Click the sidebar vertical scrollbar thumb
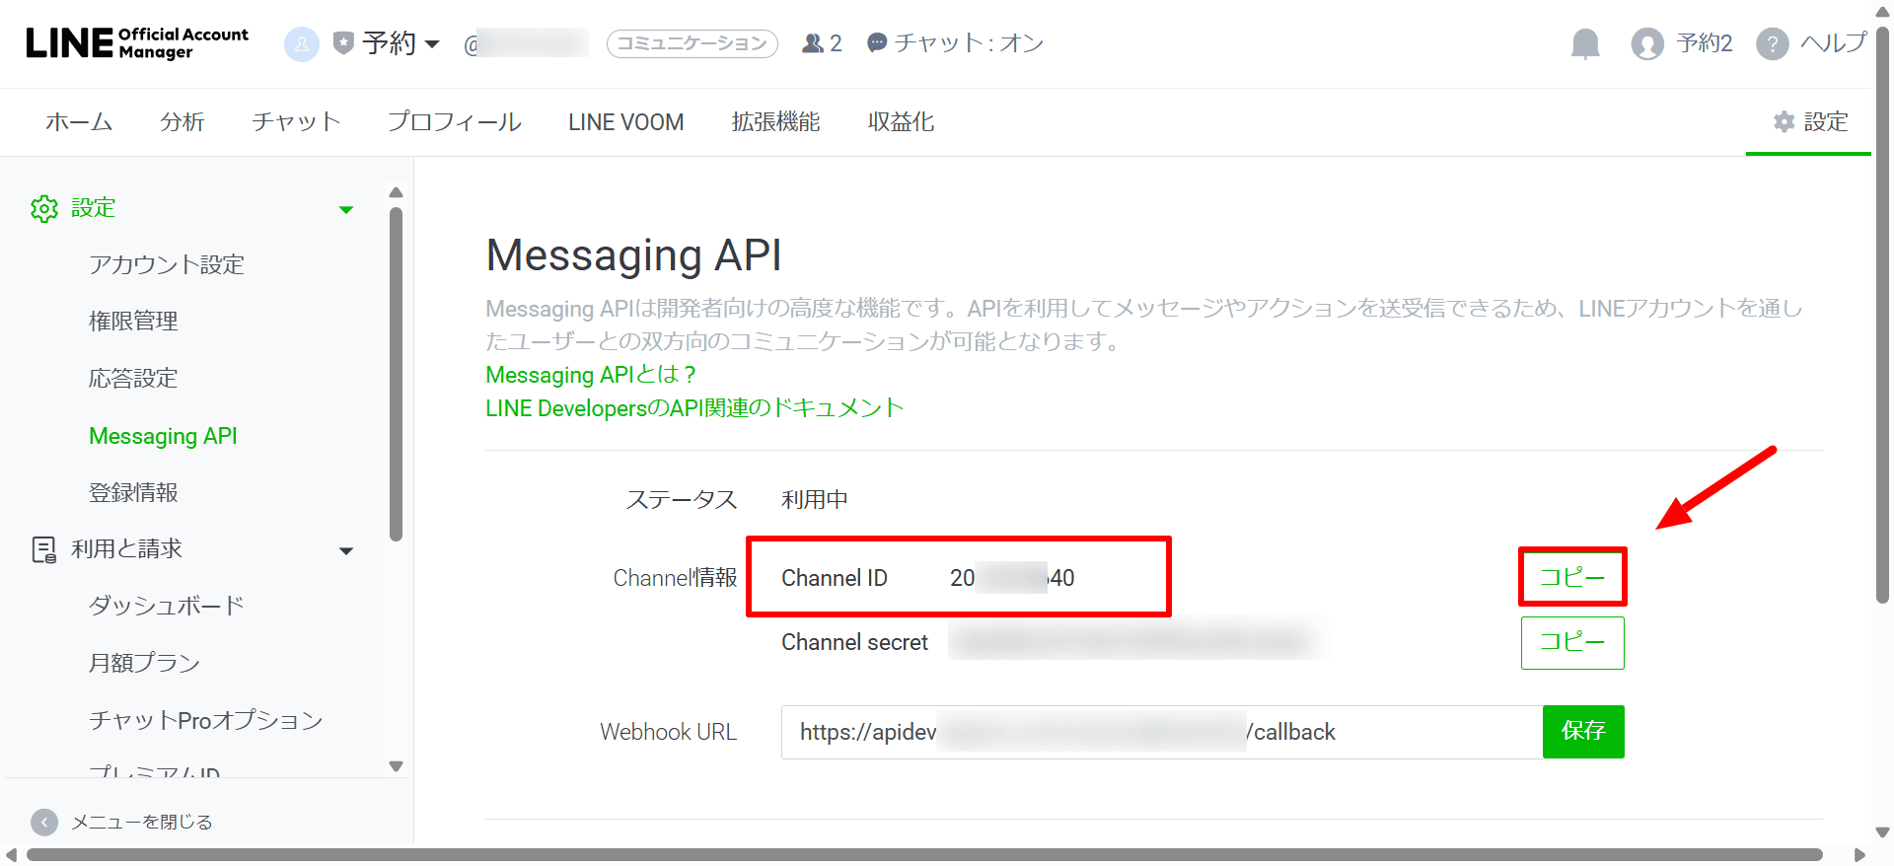This screenshot has width=1894, height=866. (x=397, y=375)
